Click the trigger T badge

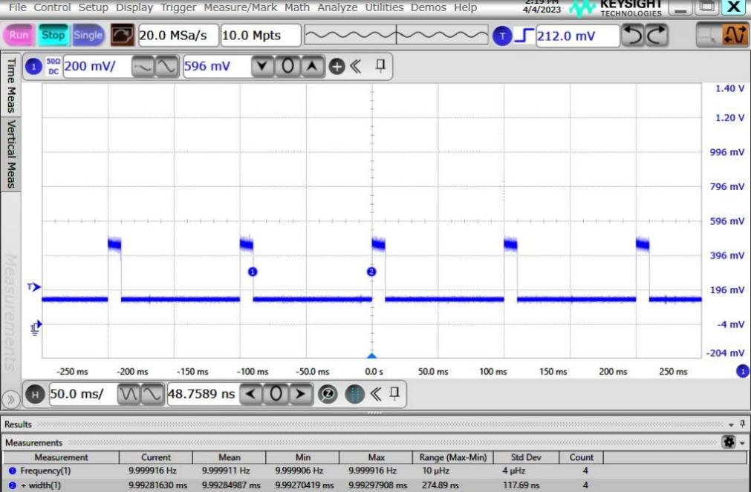[502, 36]
